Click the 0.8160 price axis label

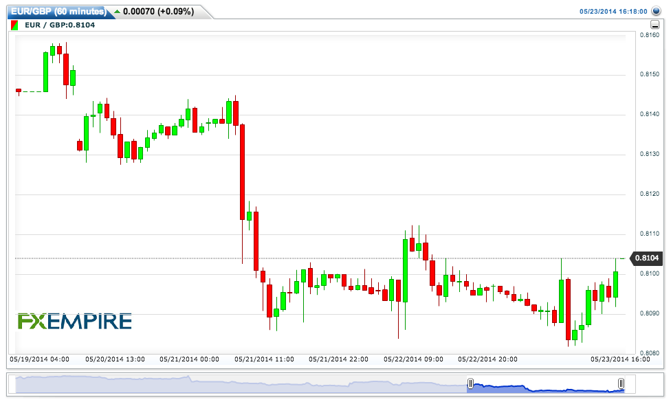649,35
